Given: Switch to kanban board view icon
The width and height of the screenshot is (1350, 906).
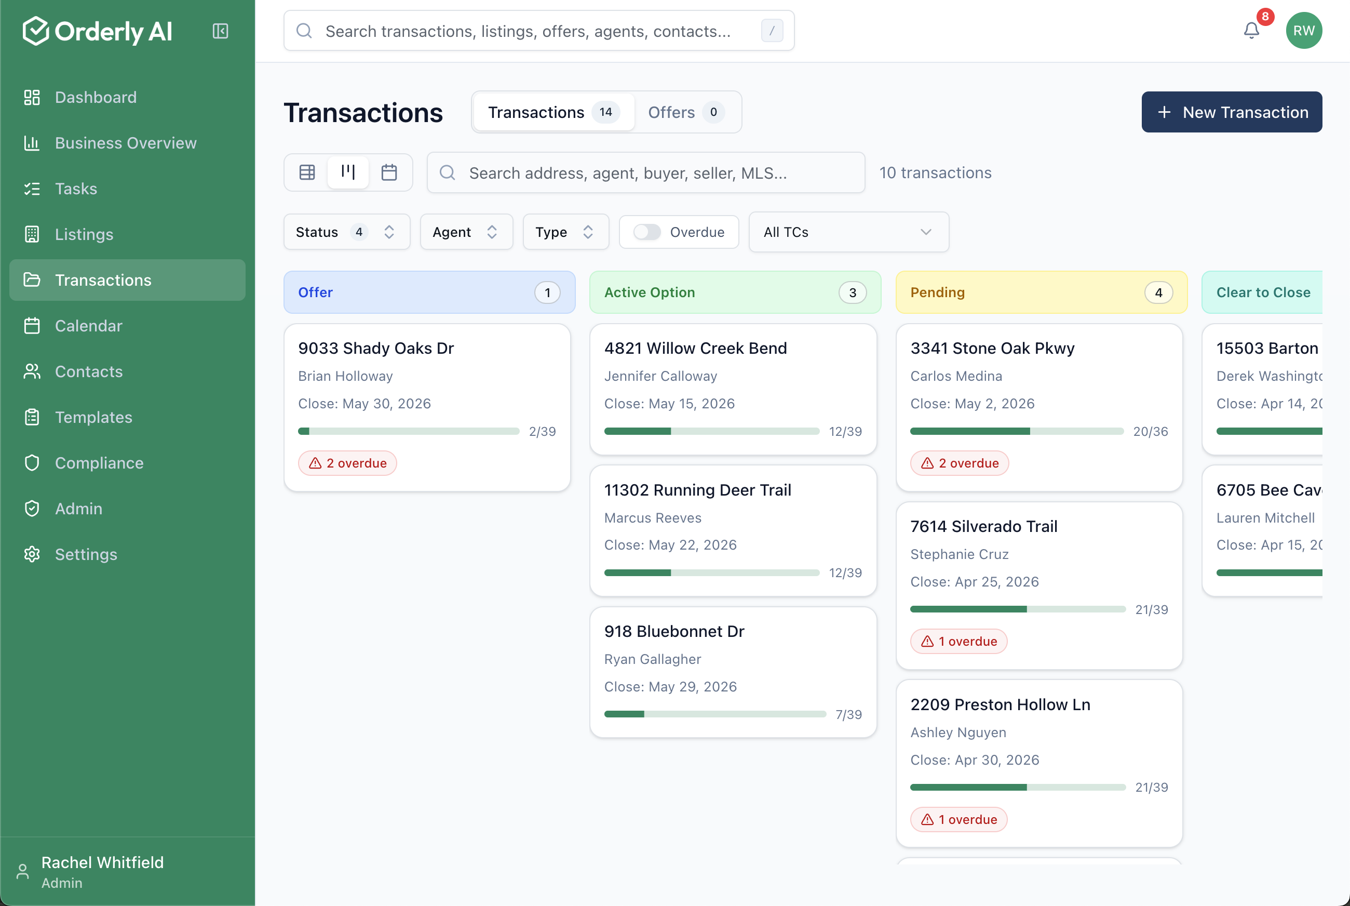Looking at the screenshot, I should pyautogui.click(x=348, y=172).
